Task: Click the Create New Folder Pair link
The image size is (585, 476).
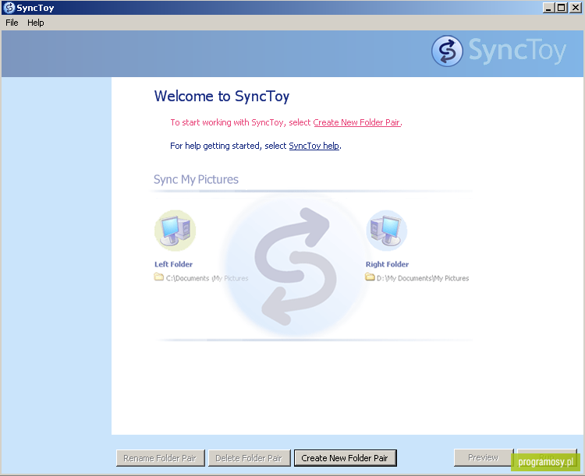Action: [356, 122]
